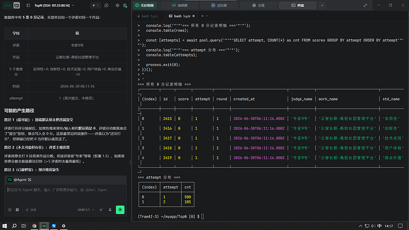This screenshot has height=230, width=409.
Task: Open the terminal launch profile dropdown arrow
Action: tap(207, 16)
